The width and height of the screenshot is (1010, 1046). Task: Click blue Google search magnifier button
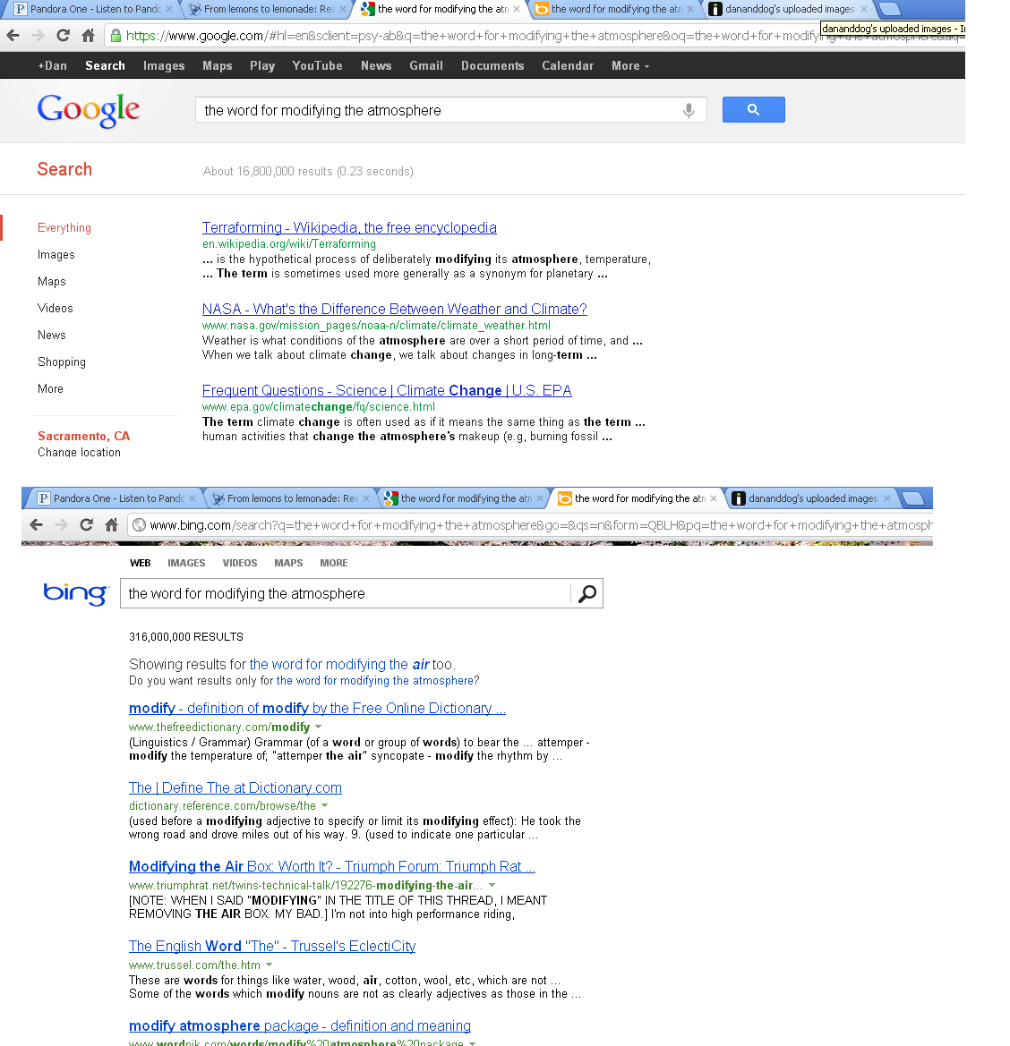pos(753,109)
